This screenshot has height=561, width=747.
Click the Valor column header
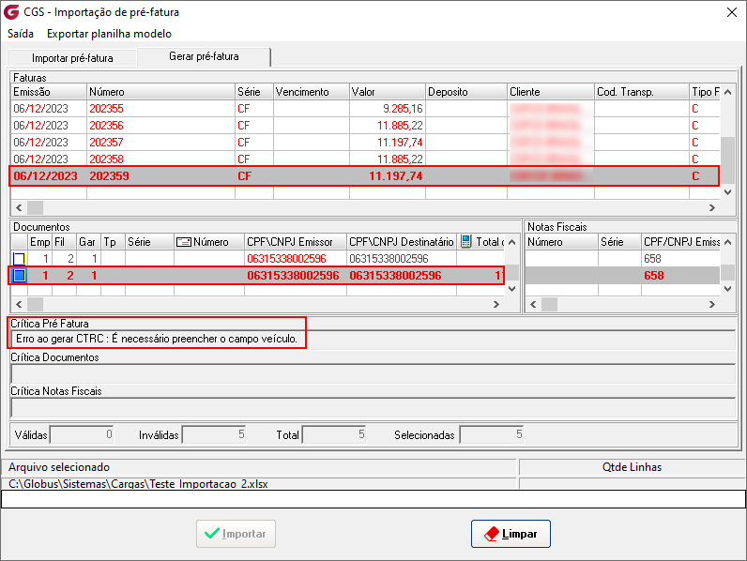point(388,92)
